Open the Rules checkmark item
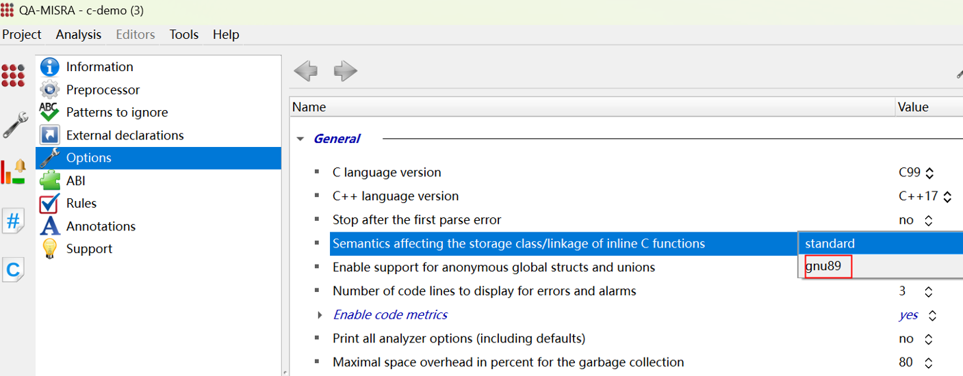Screen dimensions: 963x376 pyautogui.click(x=81, y=203)
